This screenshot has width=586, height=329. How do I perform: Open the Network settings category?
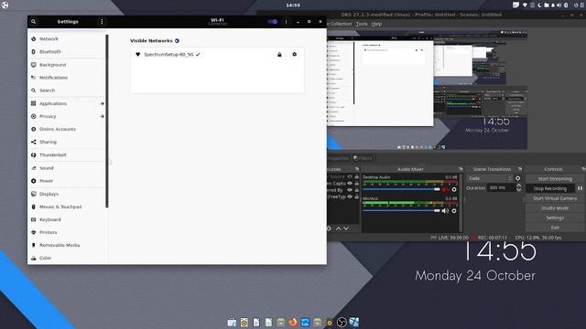(x=67, y=38)
